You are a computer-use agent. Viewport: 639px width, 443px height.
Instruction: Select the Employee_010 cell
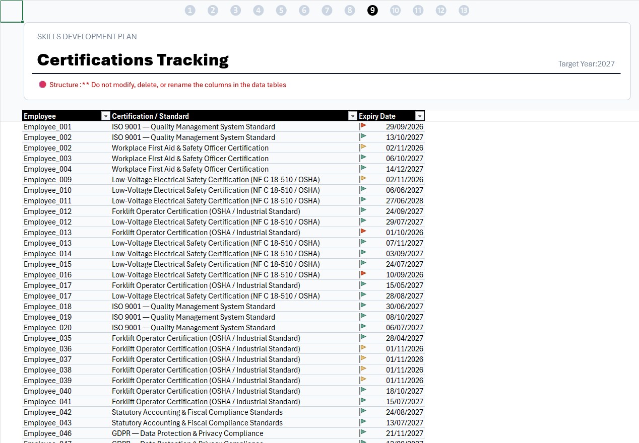(x=67, y=190)
